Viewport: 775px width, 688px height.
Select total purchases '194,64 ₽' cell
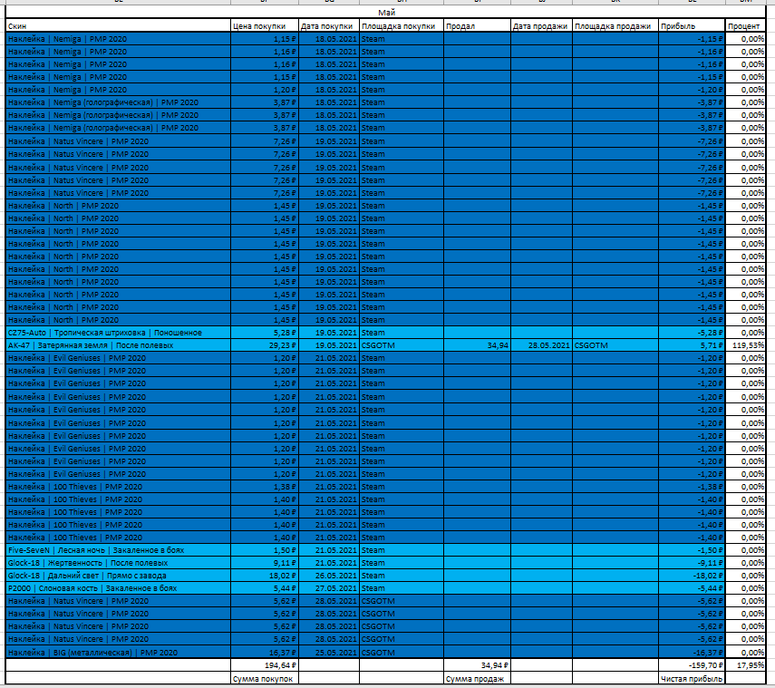(265, 665)
